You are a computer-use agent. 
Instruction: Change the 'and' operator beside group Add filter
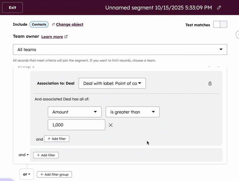click(x=24, y=155)
